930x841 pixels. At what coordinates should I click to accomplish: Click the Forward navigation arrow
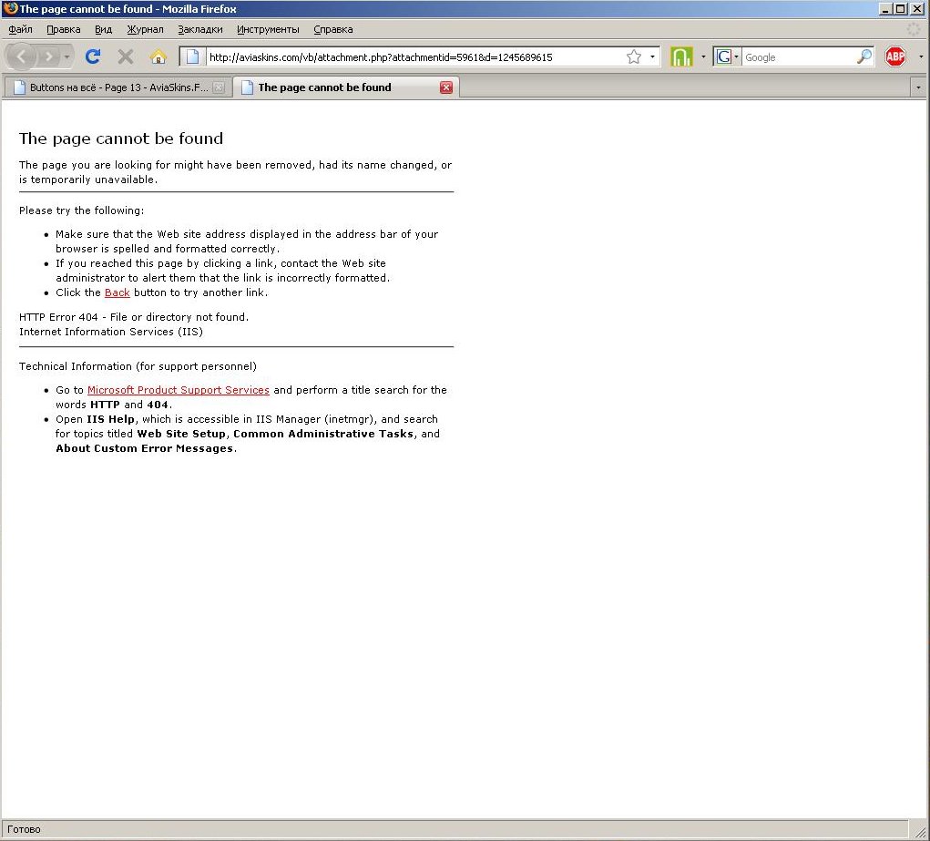49,57
